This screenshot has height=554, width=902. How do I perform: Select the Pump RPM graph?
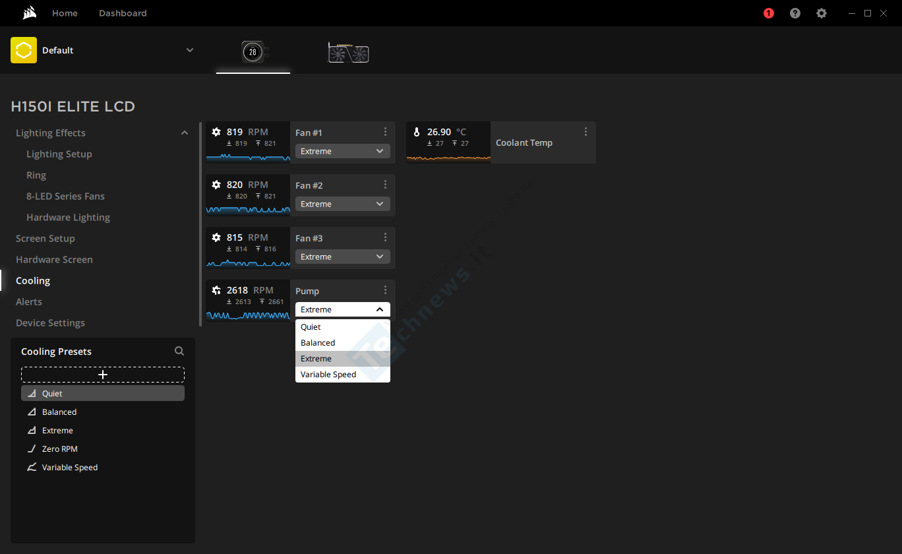(x=248, y=315)
